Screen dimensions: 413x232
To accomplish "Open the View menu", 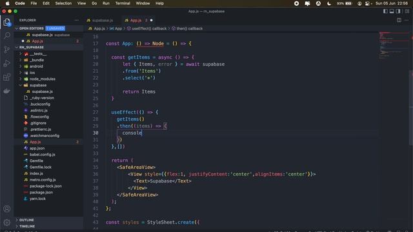I will pos(81,3).
